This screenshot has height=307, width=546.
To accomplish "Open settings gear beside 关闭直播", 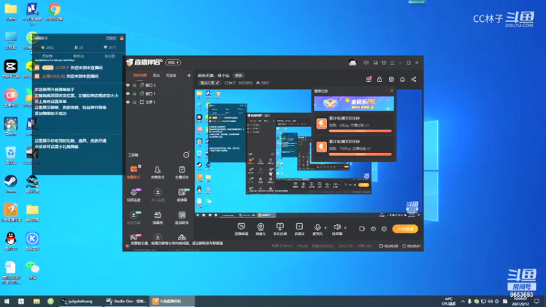I will pyautogui.click(x=384, y=229).
